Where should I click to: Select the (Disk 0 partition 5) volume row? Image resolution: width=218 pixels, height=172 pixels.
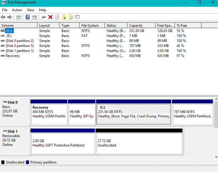coord(20,46)
